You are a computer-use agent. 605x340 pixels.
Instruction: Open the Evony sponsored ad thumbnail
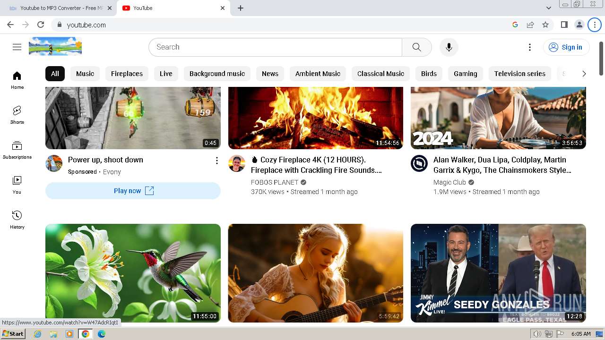133,118
